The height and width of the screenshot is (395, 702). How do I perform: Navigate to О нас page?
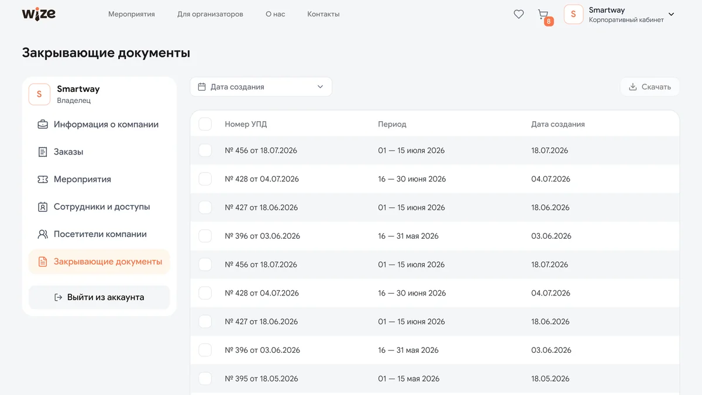[x=276, y=14]
